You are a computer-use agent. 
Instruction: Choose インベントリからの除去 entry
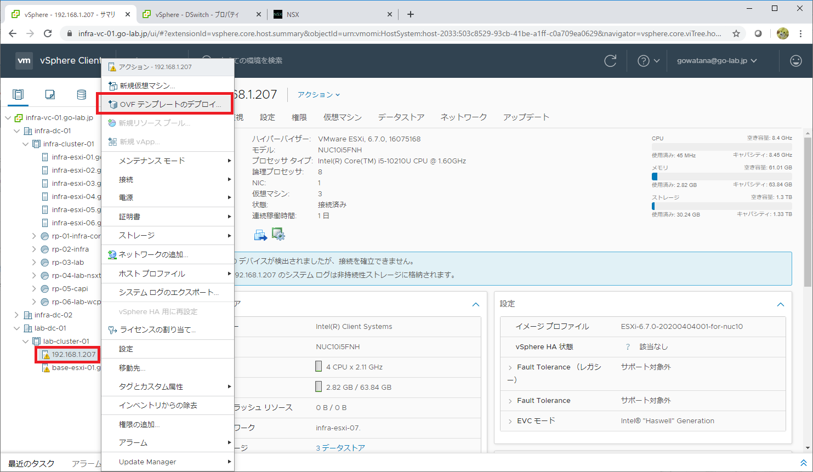pos(168,405)
